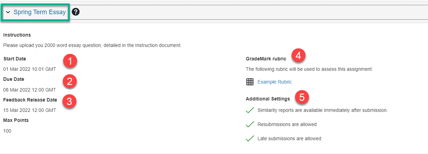Click the Instructions description text
This screenshot has height=154, width=428.
[x=92, y=45]
